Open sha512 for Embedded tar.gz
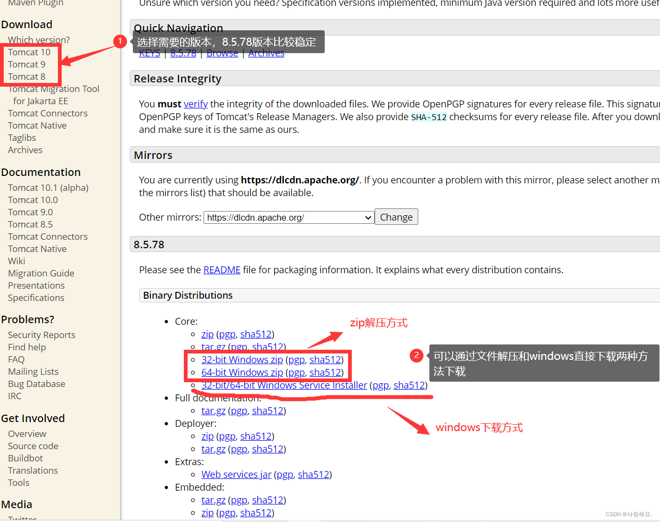660x522 pixels. pyautogui.click(x=268, y=500)
